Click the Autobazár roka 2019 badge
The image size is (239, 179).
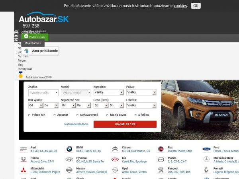(21, 75)
